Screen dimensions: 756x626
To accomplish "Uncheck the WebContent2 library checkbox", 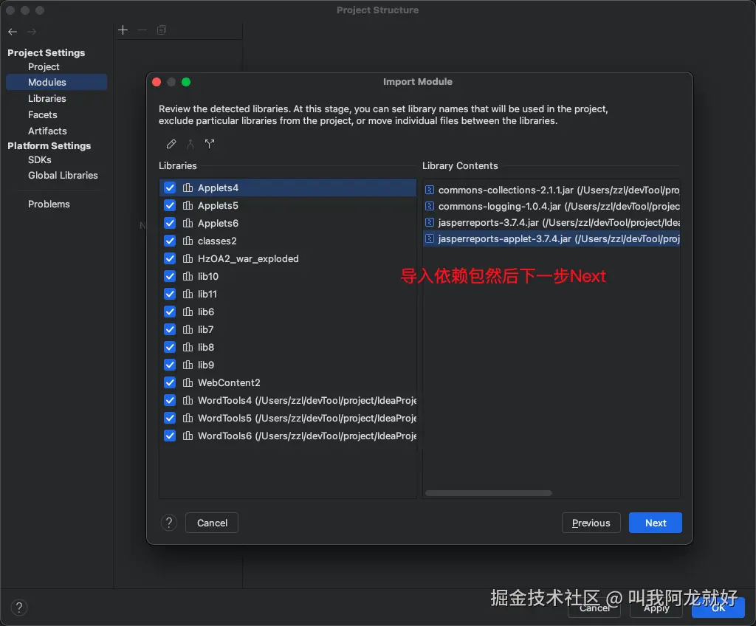I will click(170, 382).
